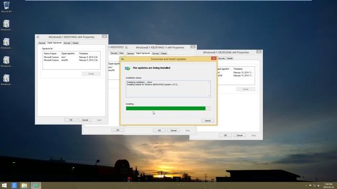Click OK in the KB2919355 Properties window
The image size is (337, 189).
tap(117, 130)
